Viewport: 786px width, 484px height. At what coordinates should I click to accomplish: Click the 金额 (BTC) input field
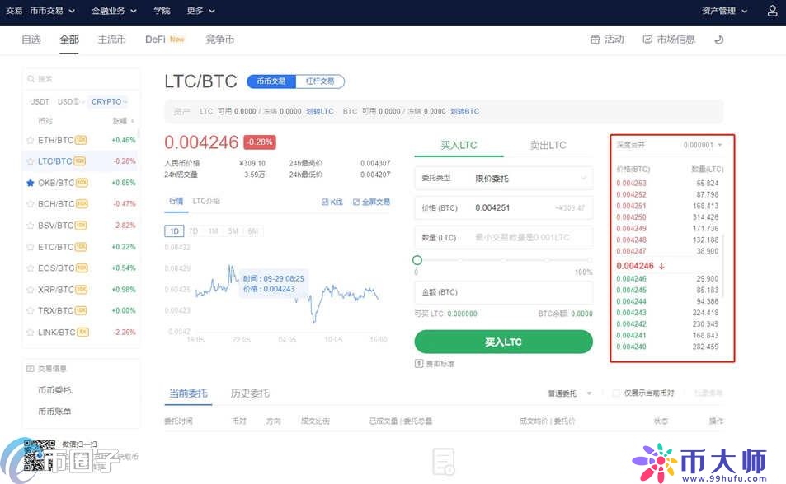point(503,292)
